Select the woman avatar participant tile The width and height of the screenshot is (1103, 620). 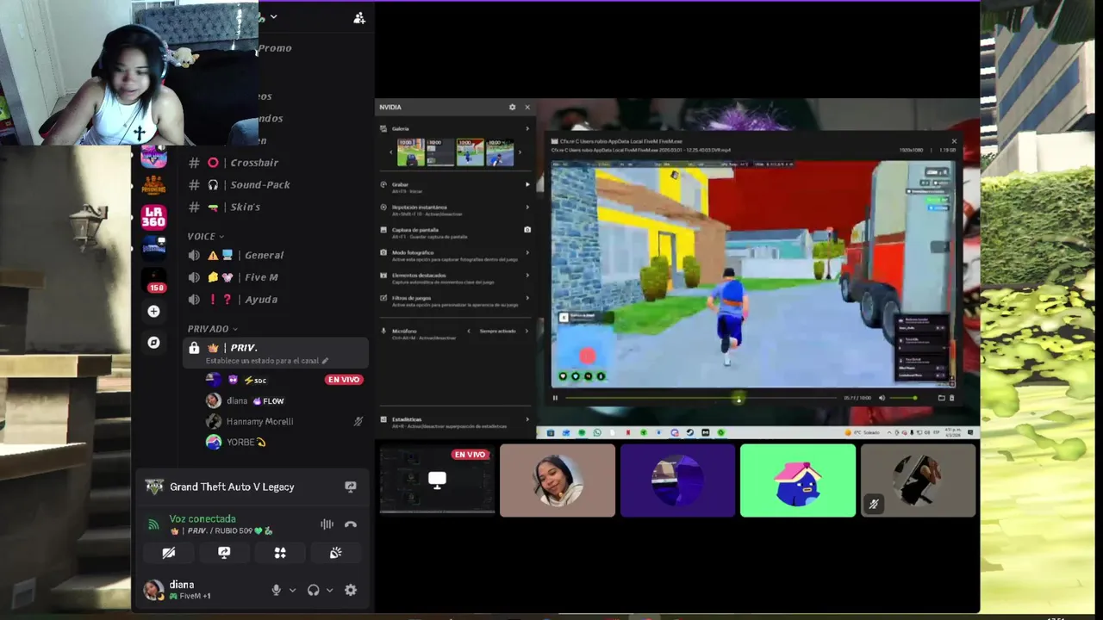pos(558,480)
